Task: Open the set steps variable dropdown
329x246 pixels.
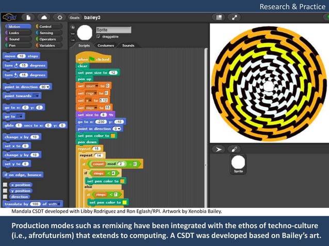Action: click(x=96, y=108)
